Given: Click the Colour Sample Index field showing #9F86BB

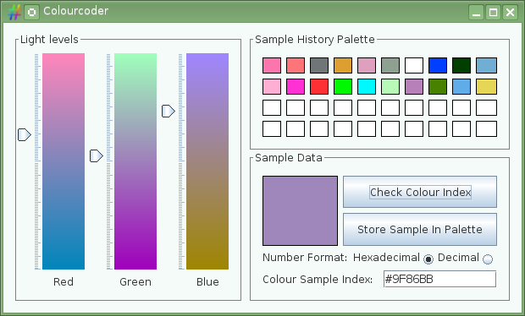Looking at the screenshot, I should (x=439, y=279).
